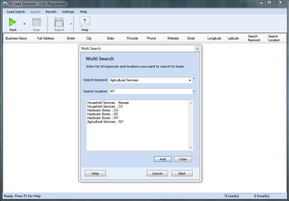Viewport: 289px width, 201px height.
Task: Click the Stop toolbar icon
Action: pos(36,22)
